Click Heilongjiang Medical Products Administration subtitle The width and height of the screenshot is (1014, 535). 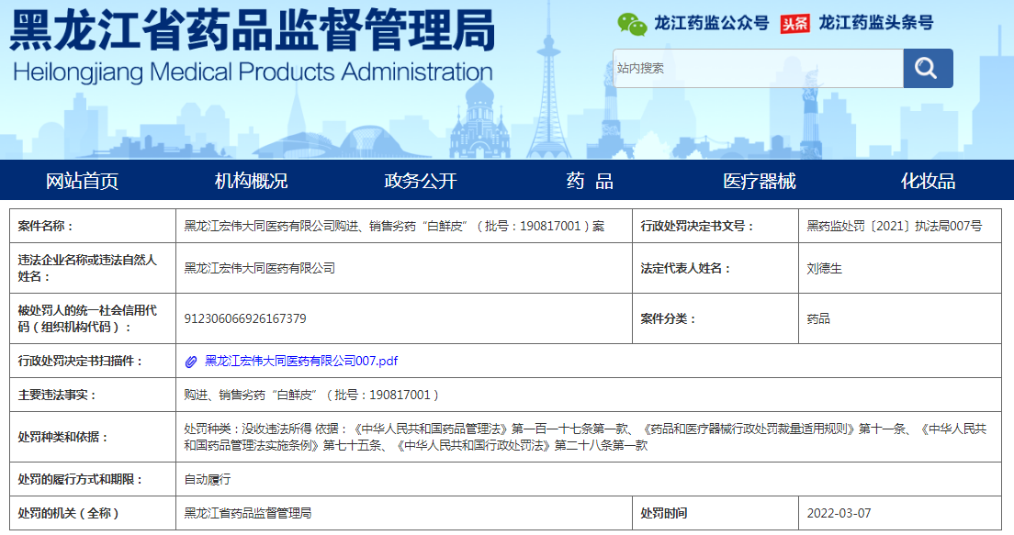point(253,72)
